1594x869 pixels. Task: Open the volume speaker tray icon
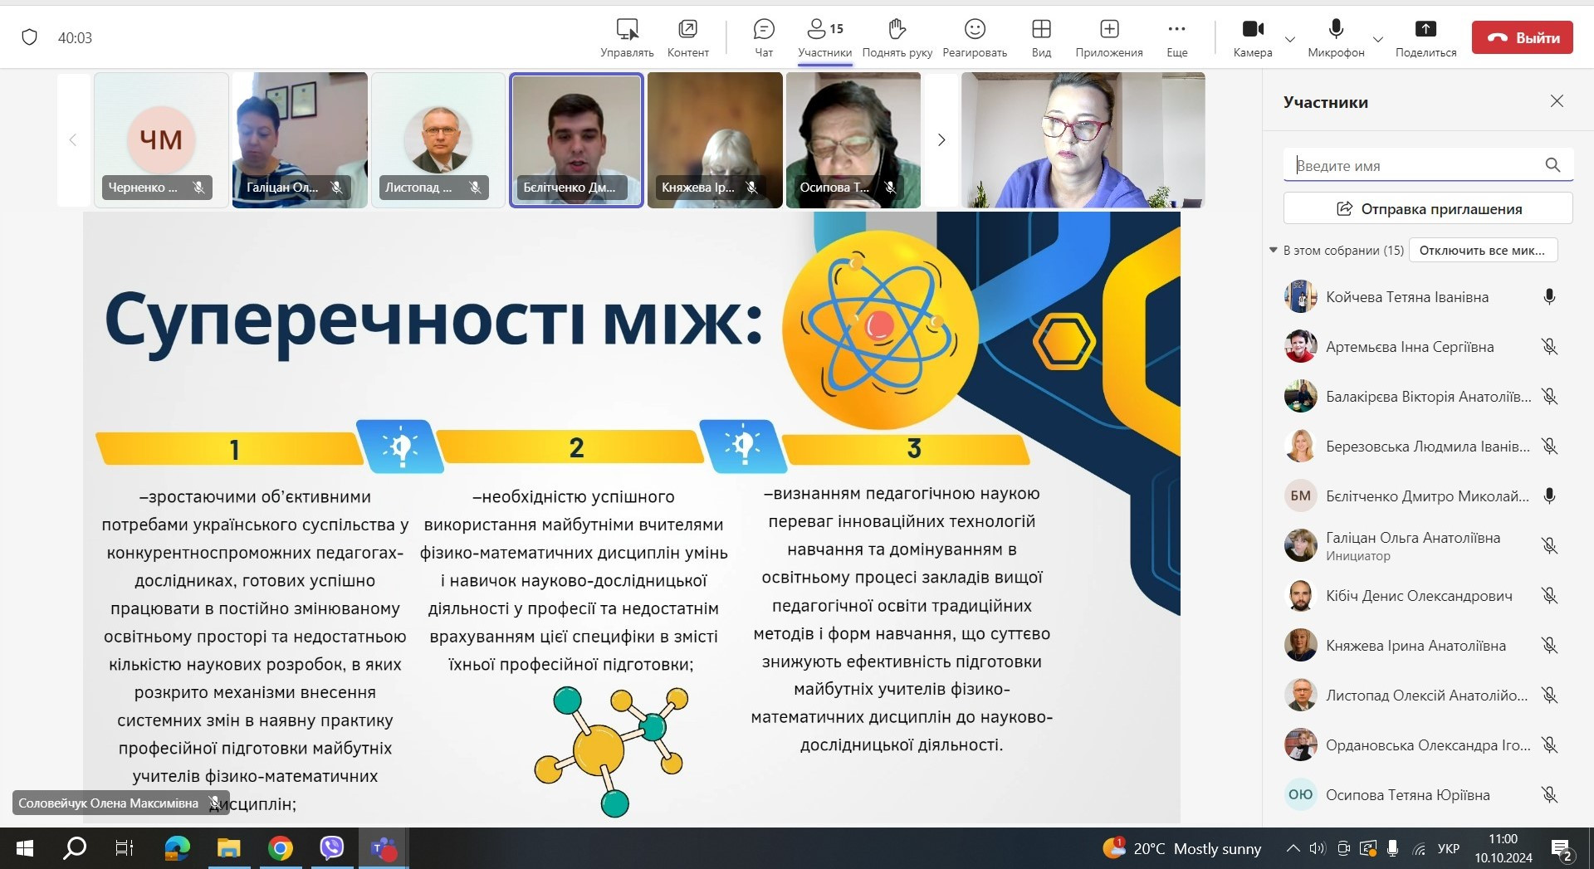pos(1318,848)
